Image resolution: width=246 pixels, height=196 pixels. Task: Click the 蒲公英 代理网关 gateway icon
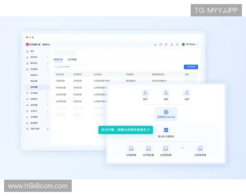coord(166,130)
